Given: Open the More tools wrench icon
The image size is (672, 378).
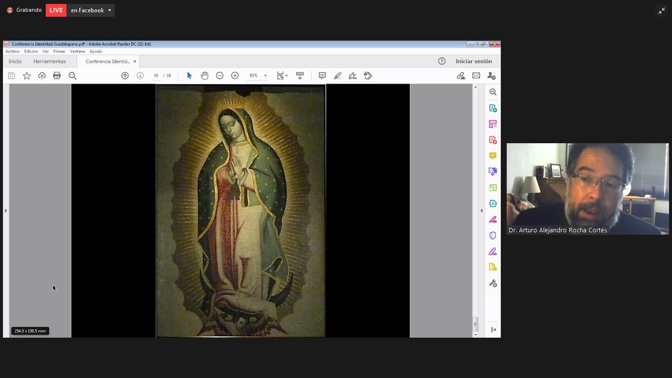Looking at the screenshot, I should 493,283.
